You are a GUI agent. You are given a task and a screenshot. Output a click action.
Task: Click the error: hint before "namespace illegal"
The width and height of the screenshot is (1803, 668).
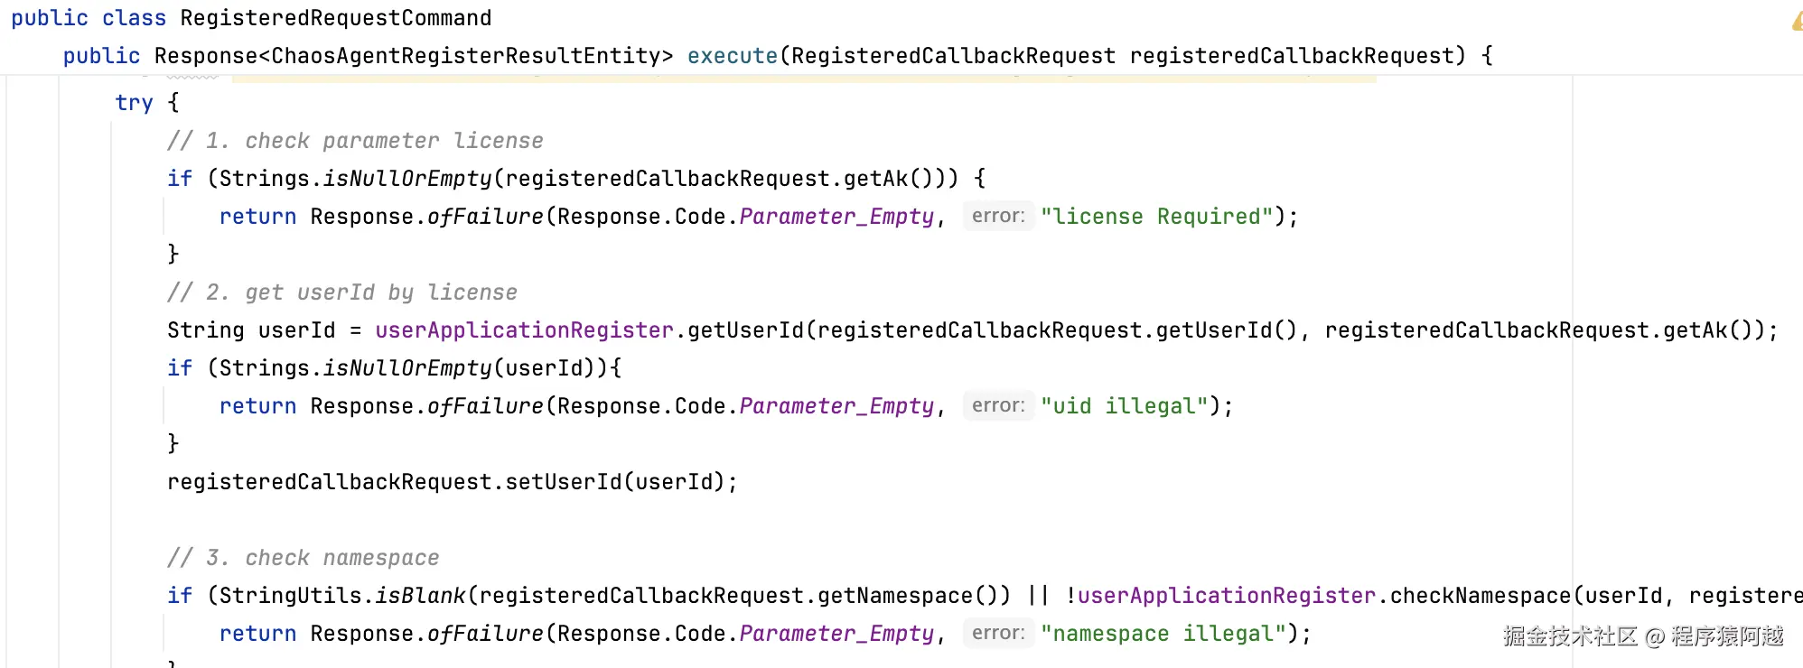[x=998, y=634]
